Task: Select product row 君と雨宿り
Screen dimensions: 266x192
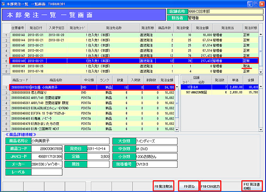Action: coord(92,93)
